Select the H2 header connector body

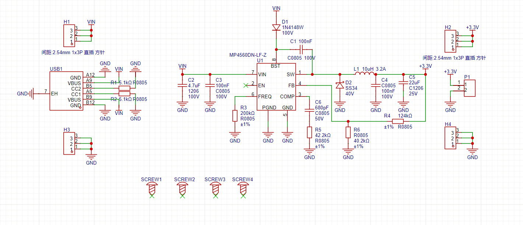(x=450, y=41)
